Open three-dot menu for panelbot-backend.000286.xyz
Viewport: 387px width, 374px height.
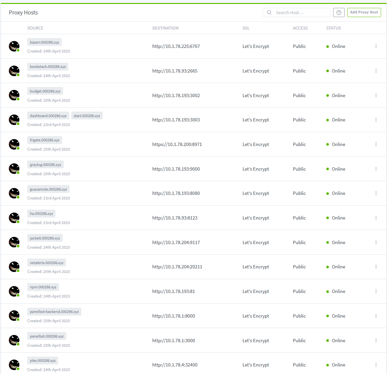[x=376, y=316]
